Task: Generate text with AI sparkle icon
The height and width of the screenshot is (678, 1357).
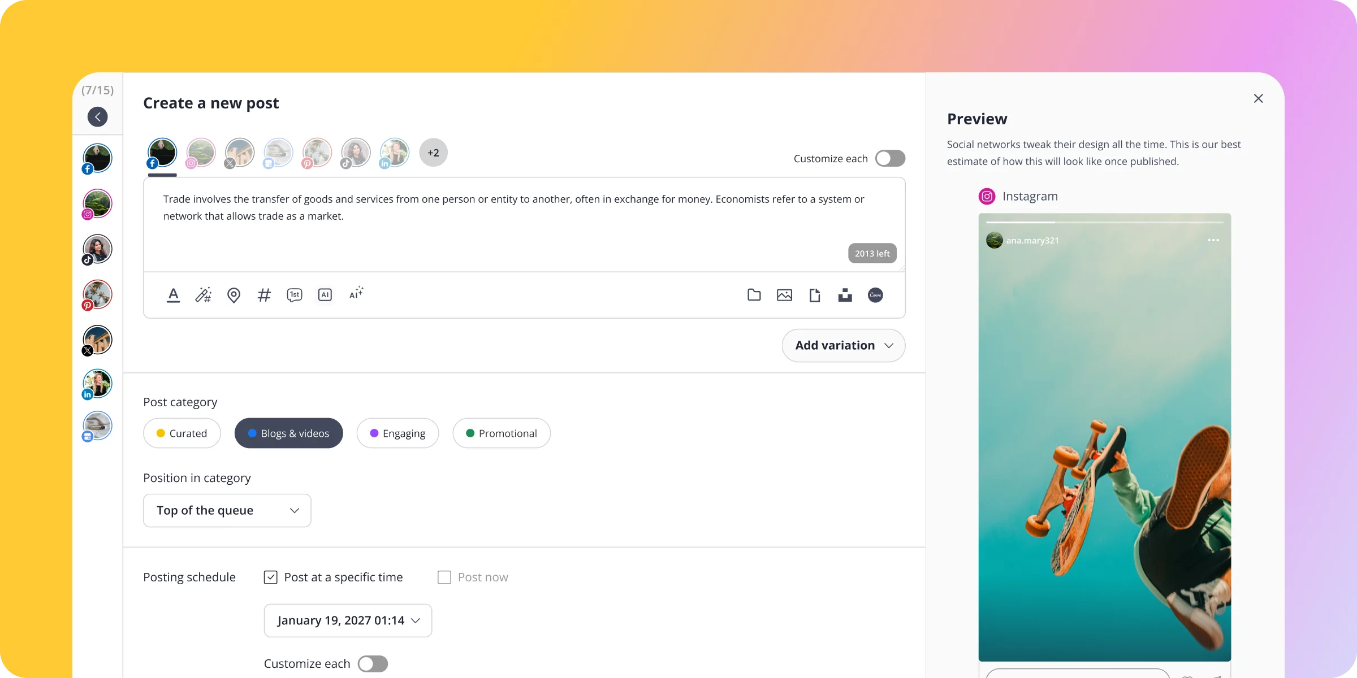Action: (x=356, y=293)
